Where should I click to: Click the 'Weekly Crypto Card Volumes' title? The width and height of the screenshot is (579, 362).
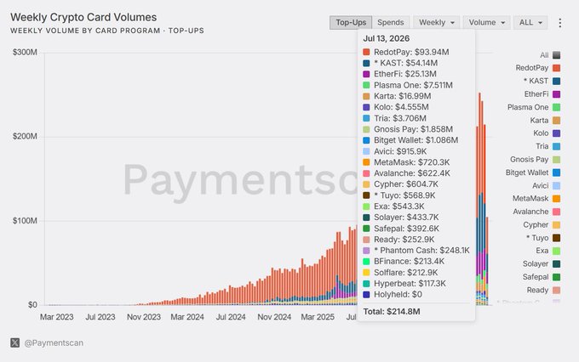point(83,17)
